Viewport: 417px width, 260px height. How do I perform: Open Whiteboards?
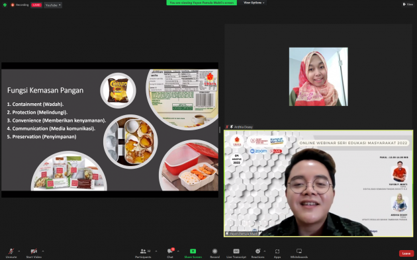(299, 253)
